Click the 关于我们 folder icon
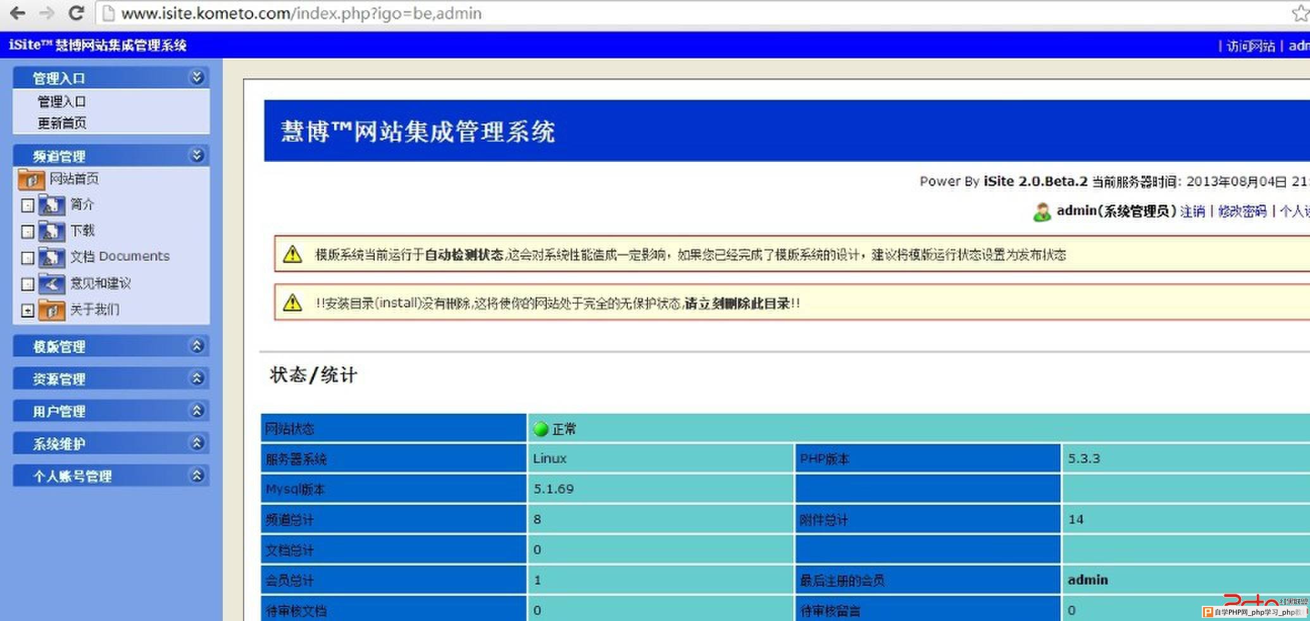 [51, 310]
